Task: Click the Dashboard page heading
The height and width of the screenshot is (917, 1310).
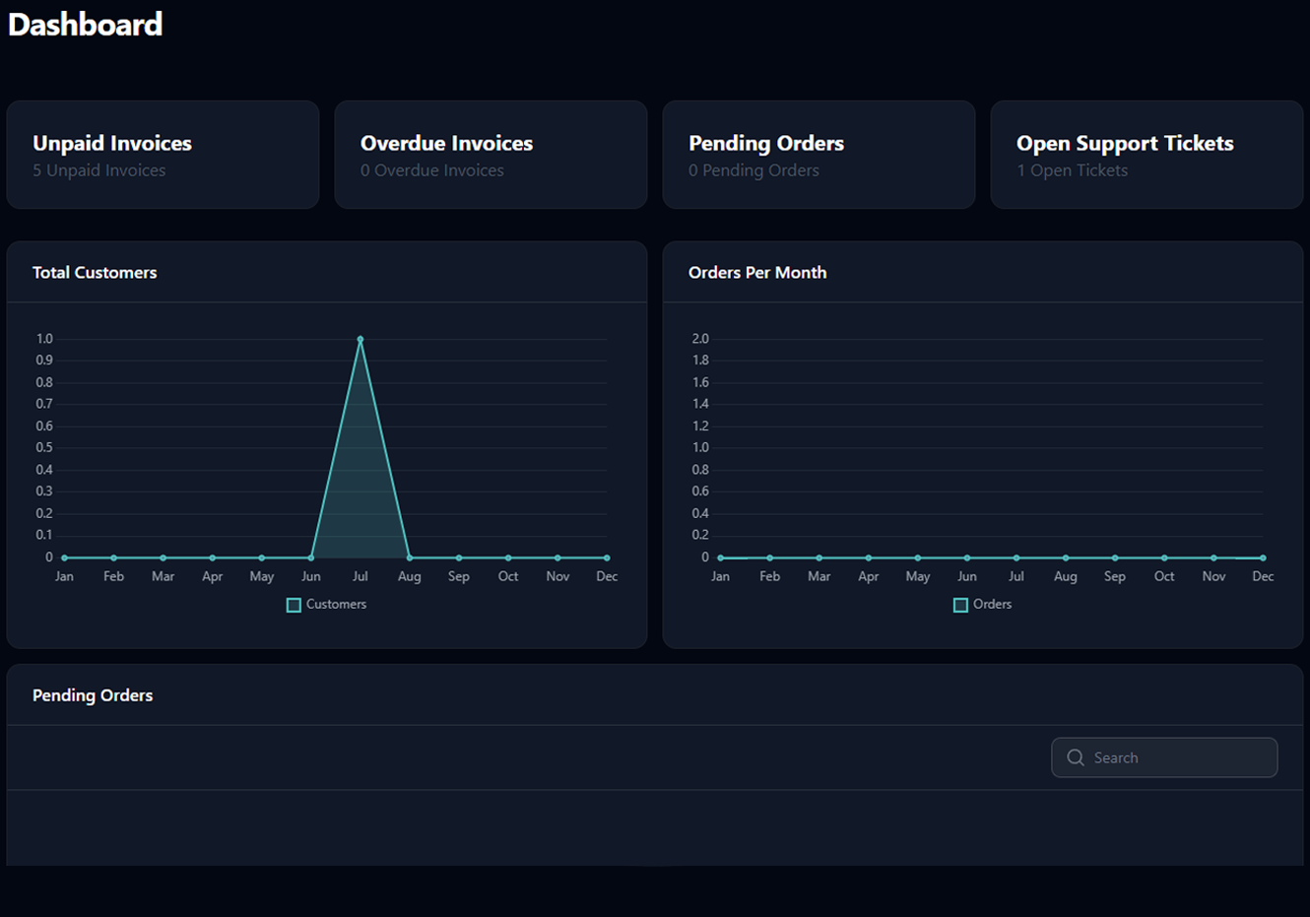Action: [x=86, y=25]
